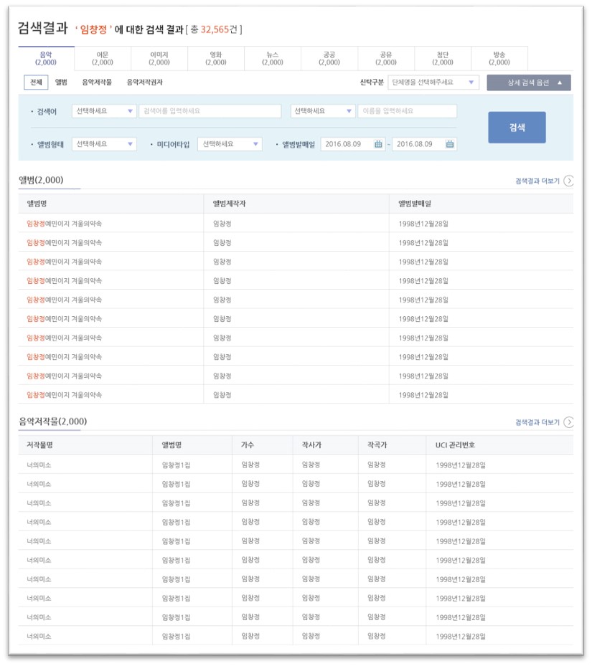Screen dimensions: 592x666
Task: Open the start date calendar icon
Action: tap(377, 144)
